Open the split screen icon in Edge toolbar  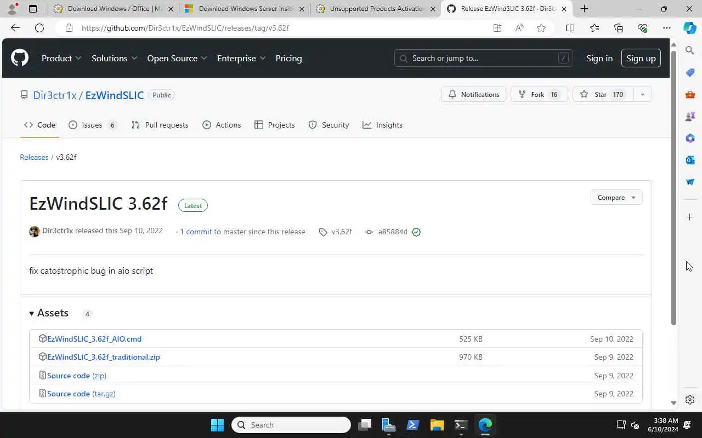[x=570, y=28]
